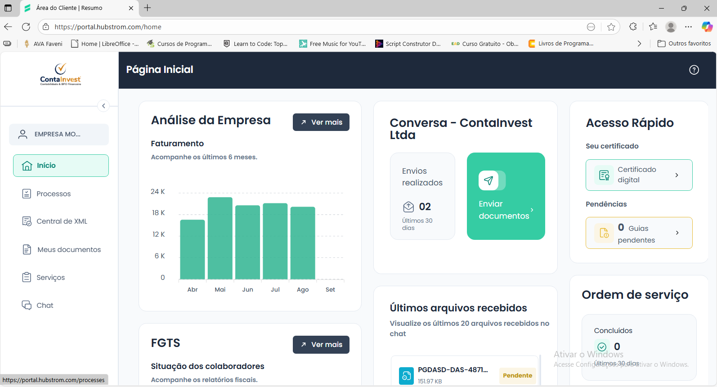Open Central de XML in the sidebar

coord(54,221)
